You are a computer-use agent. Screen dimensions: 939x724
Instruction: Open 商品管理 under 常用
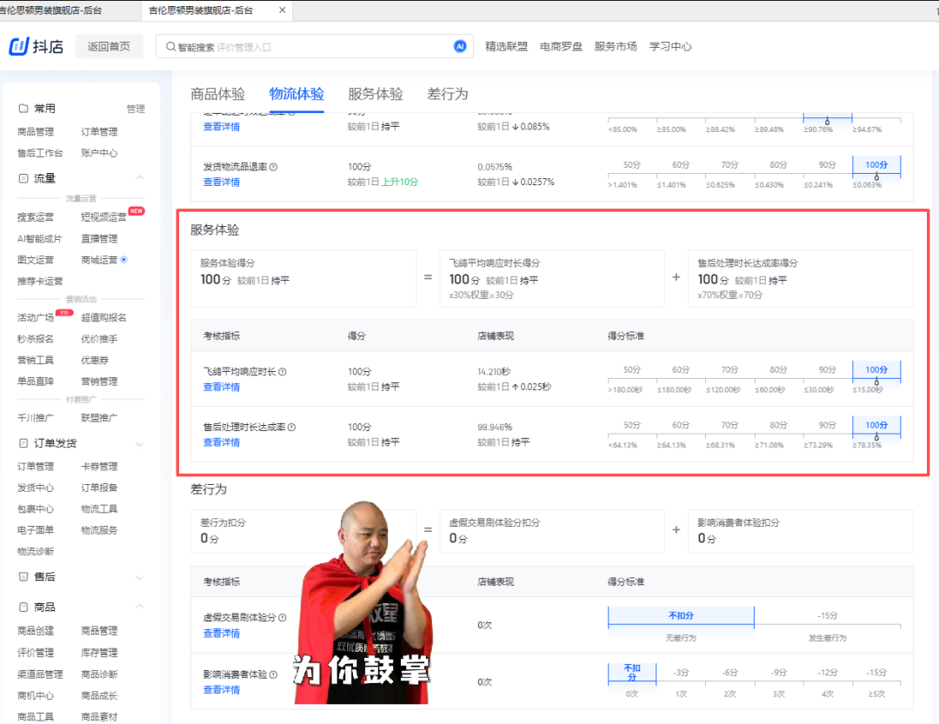click(36, 132)
